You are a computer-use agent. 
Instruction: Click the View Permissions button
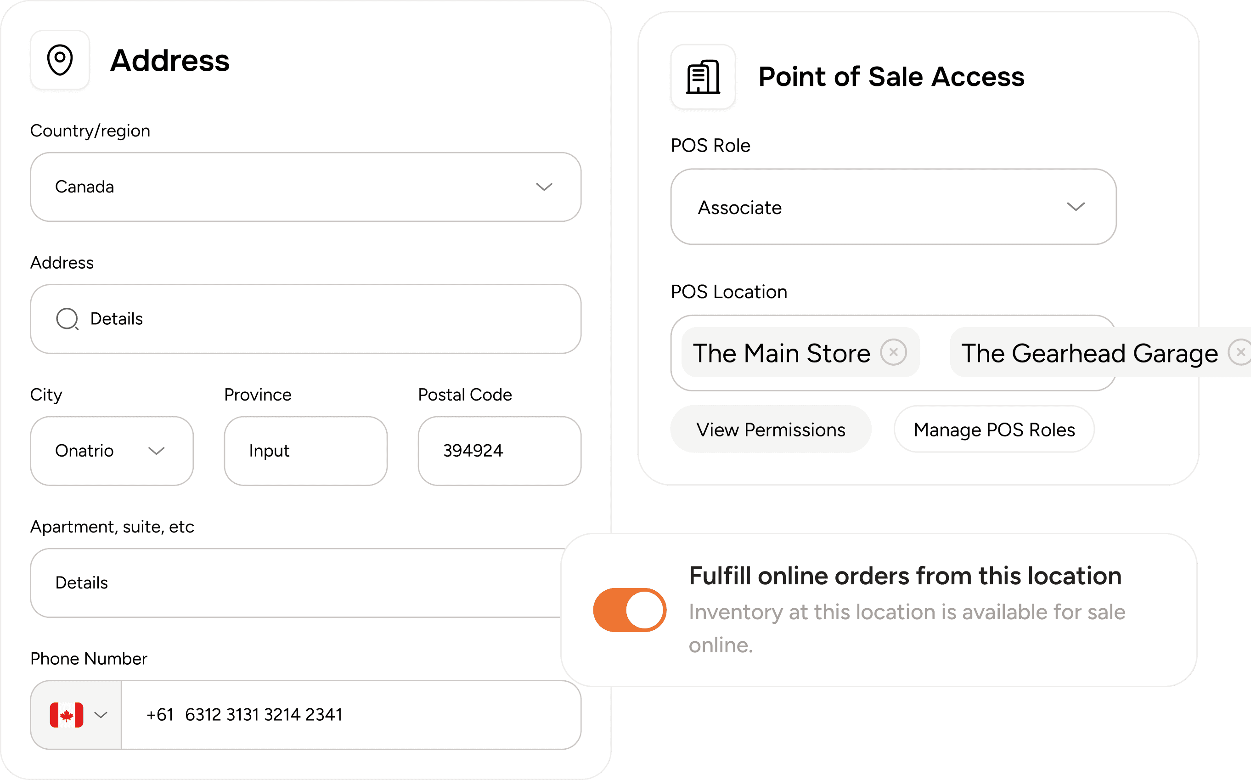(x=771, y=429)
